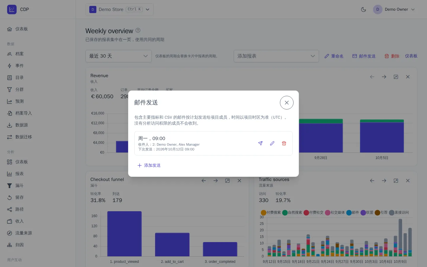The image size is (427, 267).
Task: Open the Demo Store project switcher
Action: tap(120, 9)
